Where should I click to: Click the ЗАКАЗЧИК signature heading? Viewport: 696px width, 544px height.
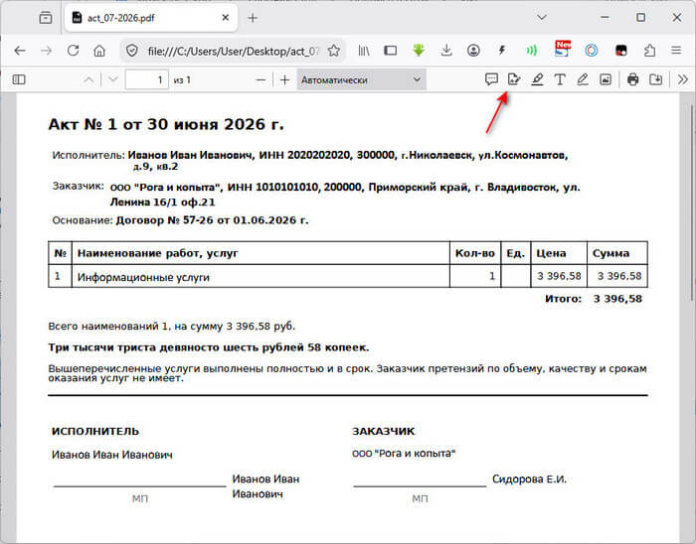pyautogui.click(x=384, y=431)
